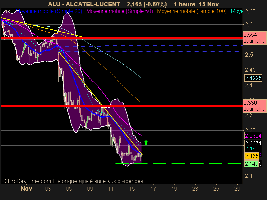This screenshot has width=267, height=200.
Task: Click the 09 date axis label
Action: [90, 189]
